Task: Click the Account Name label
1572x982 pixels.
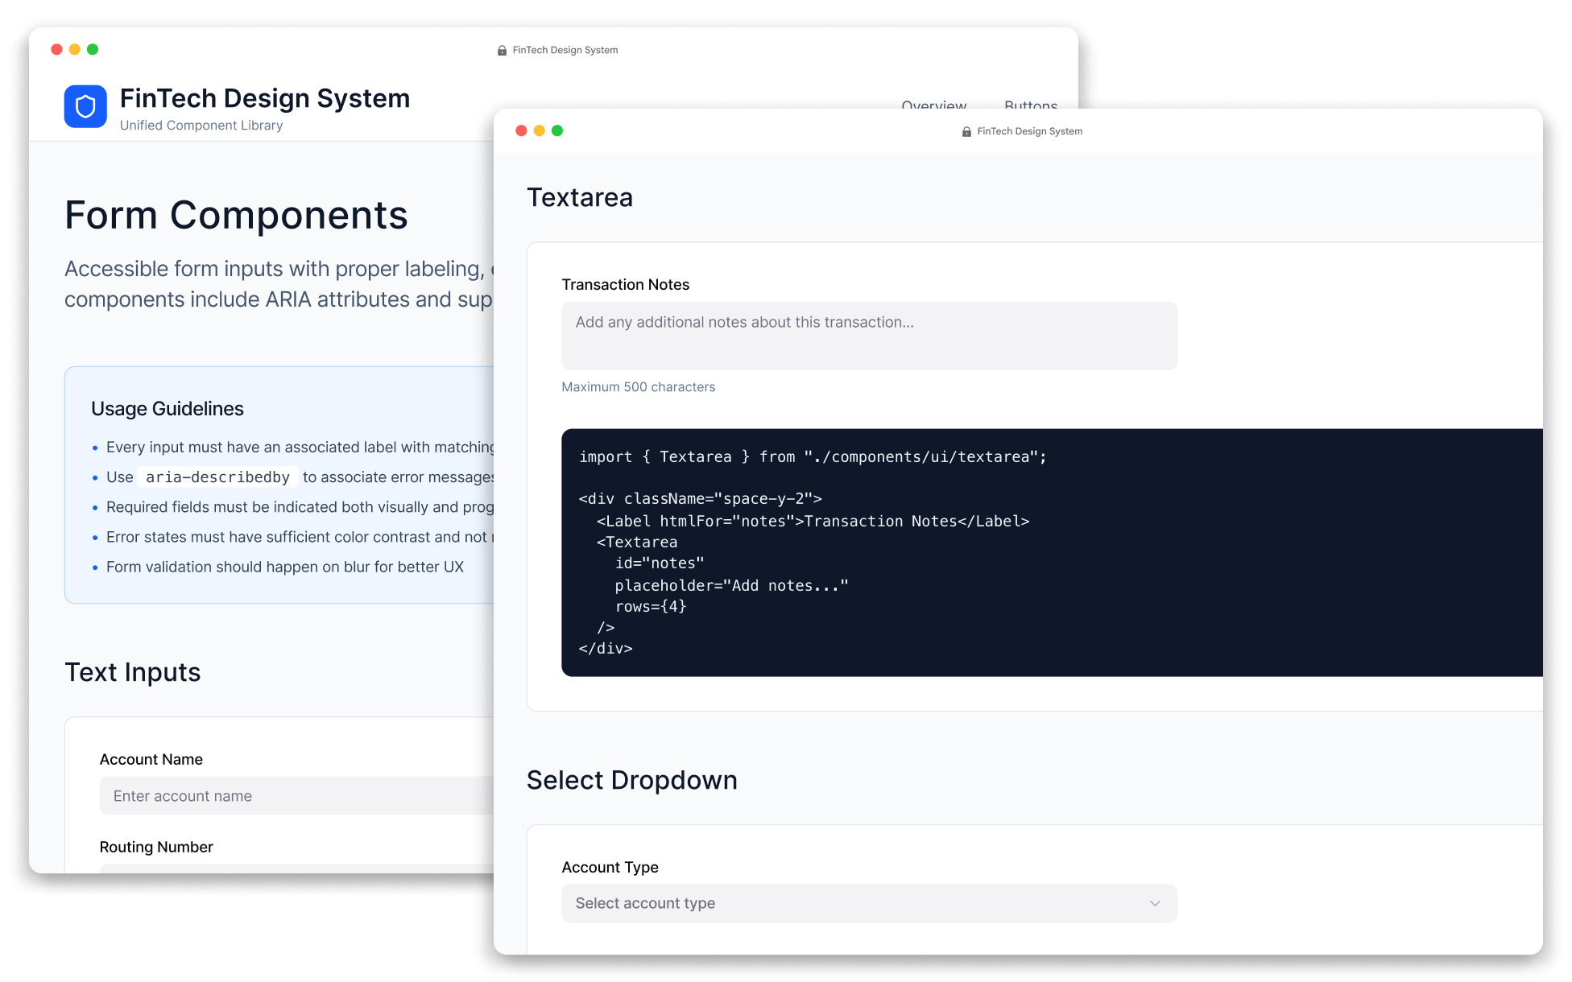Action: click(x=151, y=759)
